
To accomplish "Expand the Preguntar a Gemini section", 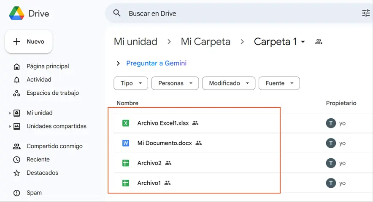I will point(119,64).
